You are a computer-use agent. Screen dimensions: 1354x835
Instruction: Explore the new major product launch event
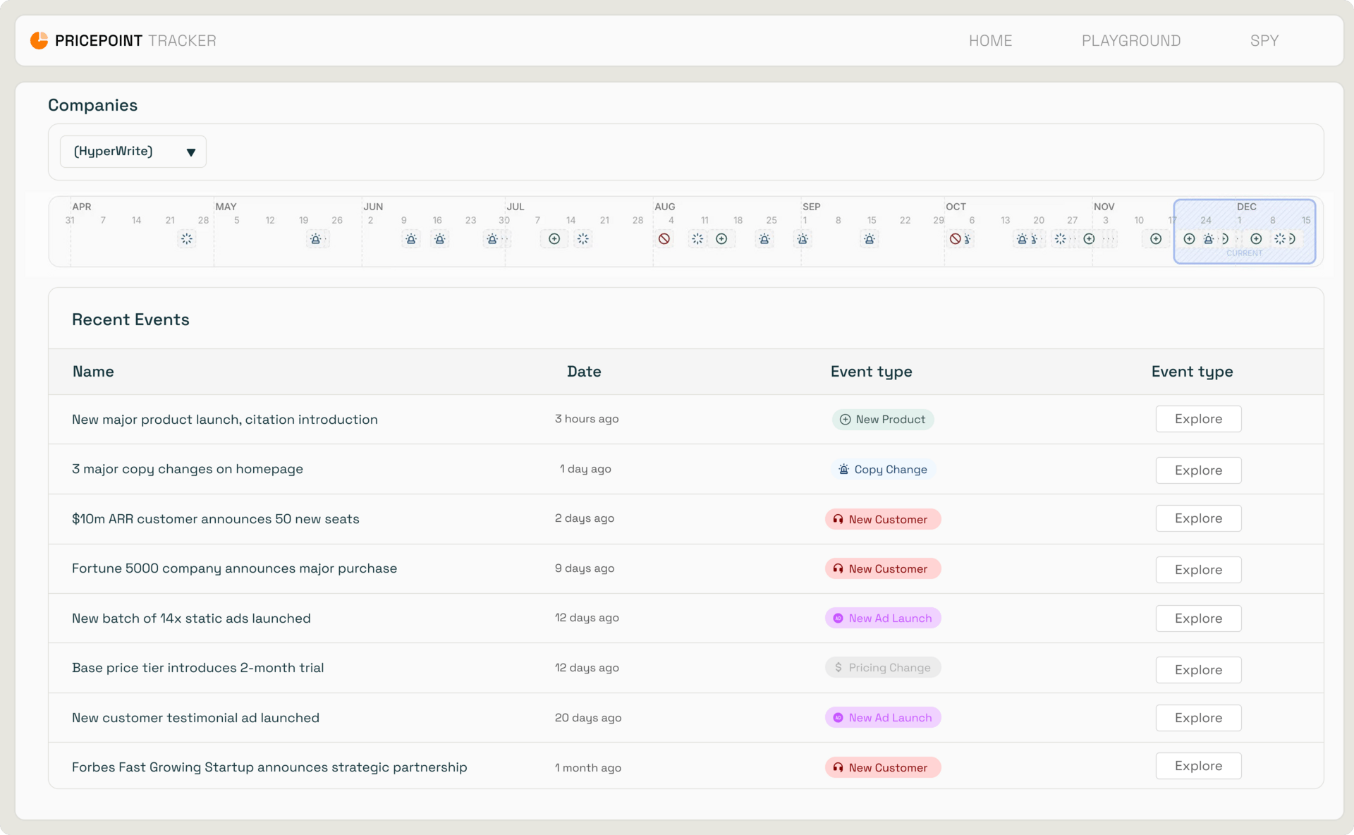(1198, 419)
